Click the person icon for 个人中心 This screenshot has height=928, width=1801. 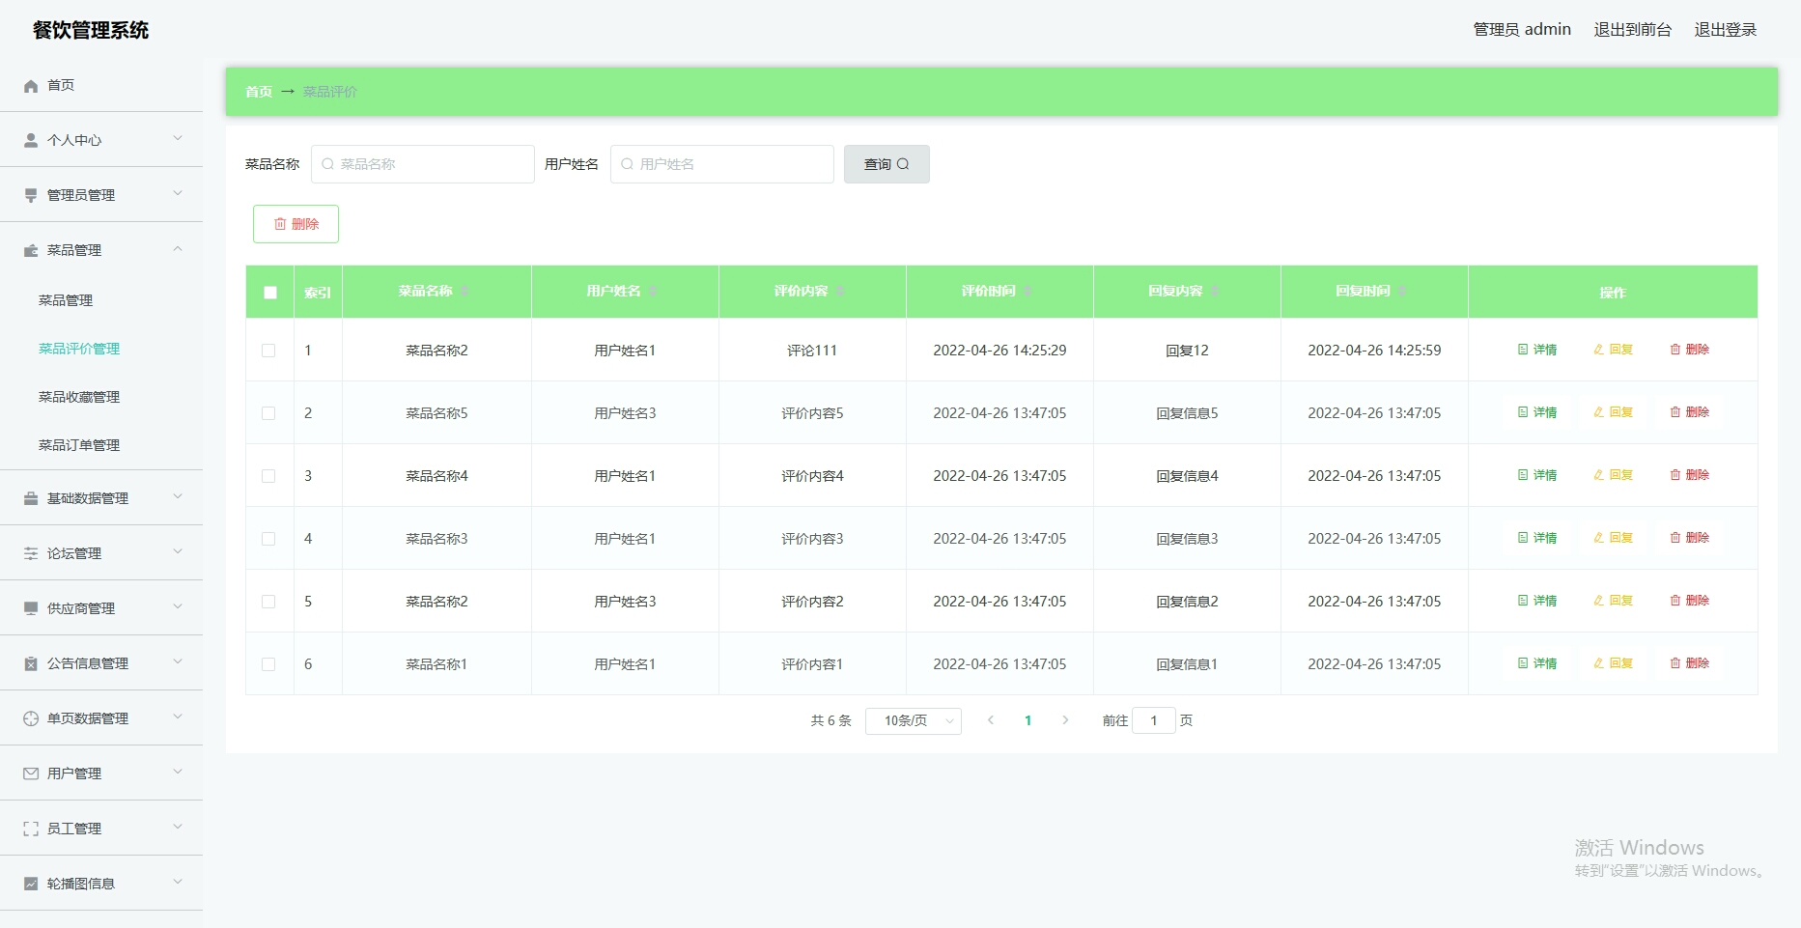[x=31, y=141]
